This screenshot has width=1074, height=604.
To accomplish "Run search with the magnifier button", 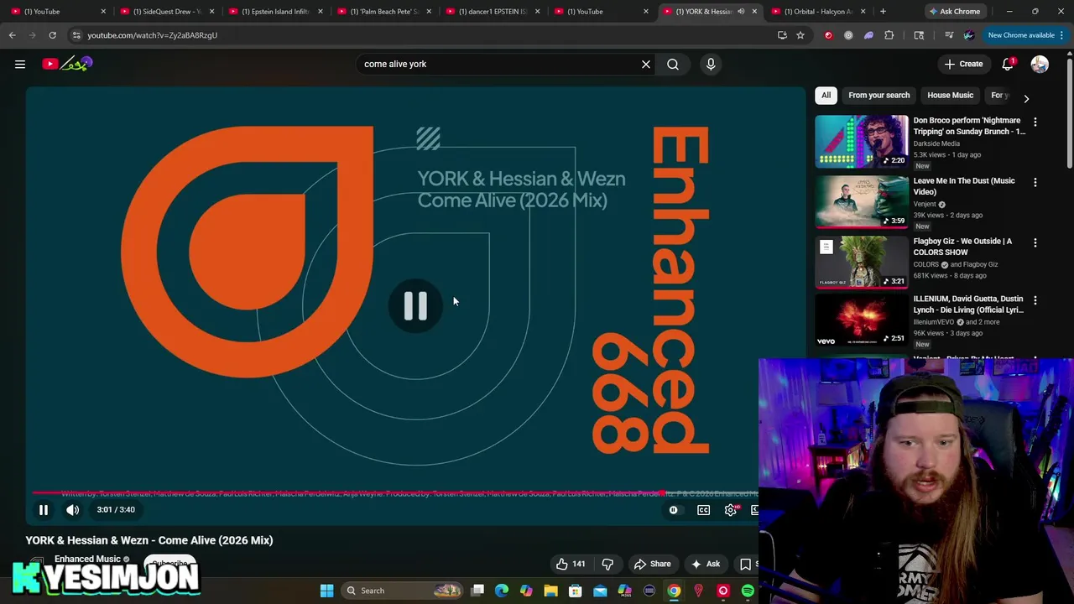I will tap(673, 64).
